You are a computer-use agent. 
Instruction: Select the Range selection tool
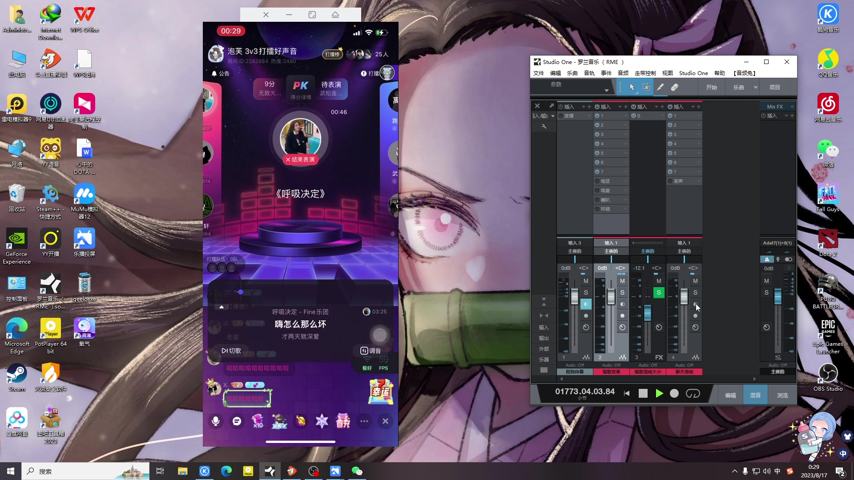646,88
